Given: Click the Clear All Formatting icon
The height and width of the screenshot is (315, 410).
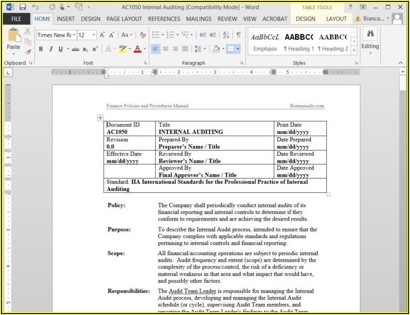Looking at the screenshot, I should click(x=143, y=35).
